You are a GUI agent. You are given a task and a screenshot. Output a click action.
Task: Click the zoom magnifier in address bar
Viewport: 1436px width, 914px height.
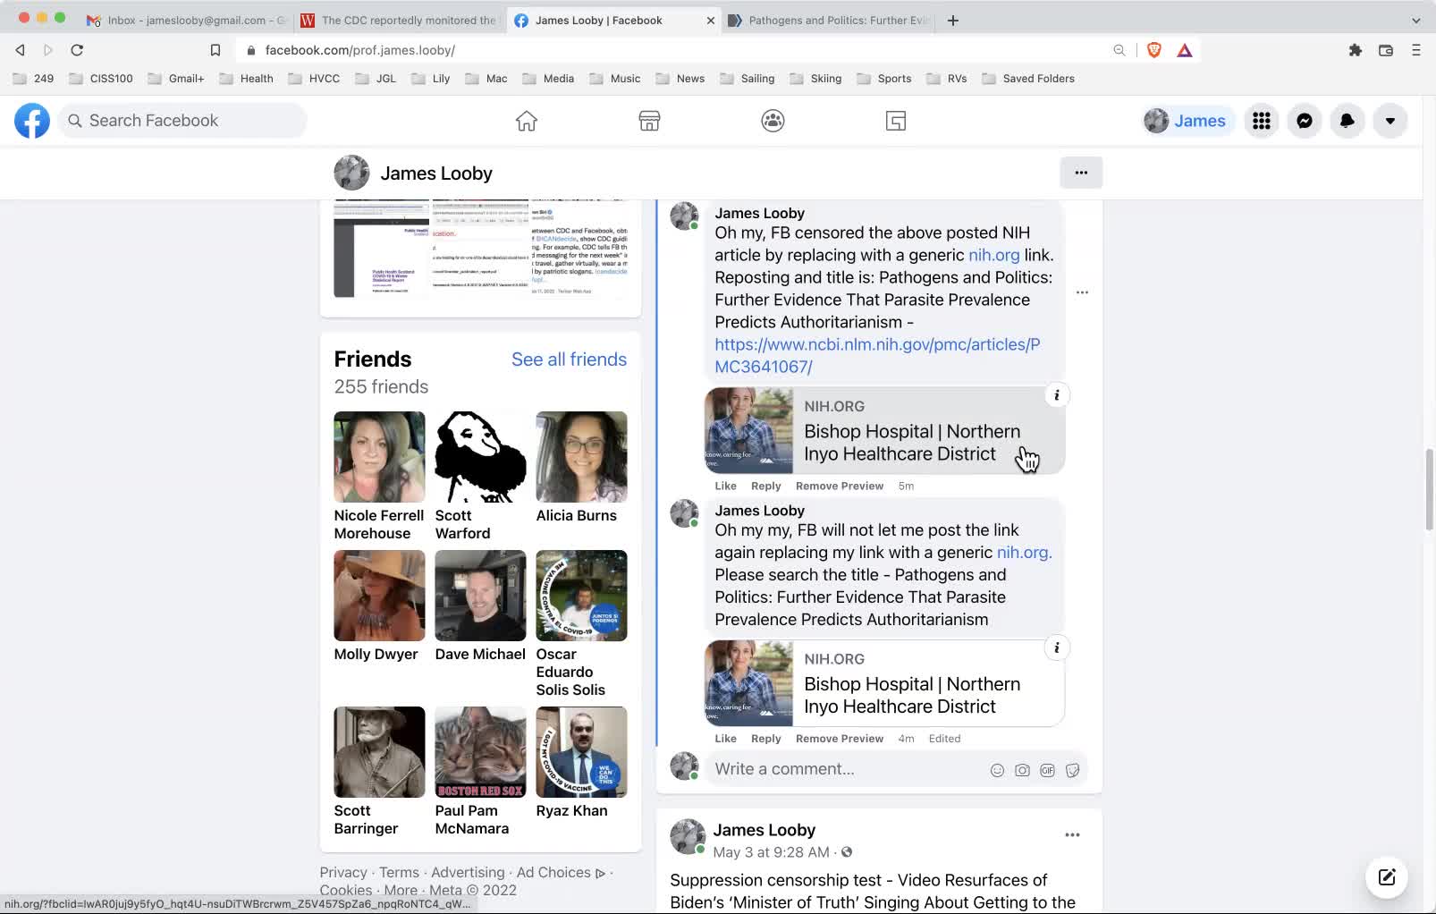click(1119, 50)
